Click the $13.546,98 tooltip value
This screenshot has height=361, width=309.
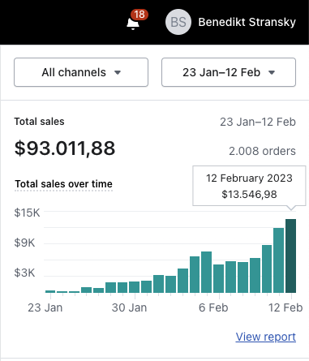coord(249,195)
